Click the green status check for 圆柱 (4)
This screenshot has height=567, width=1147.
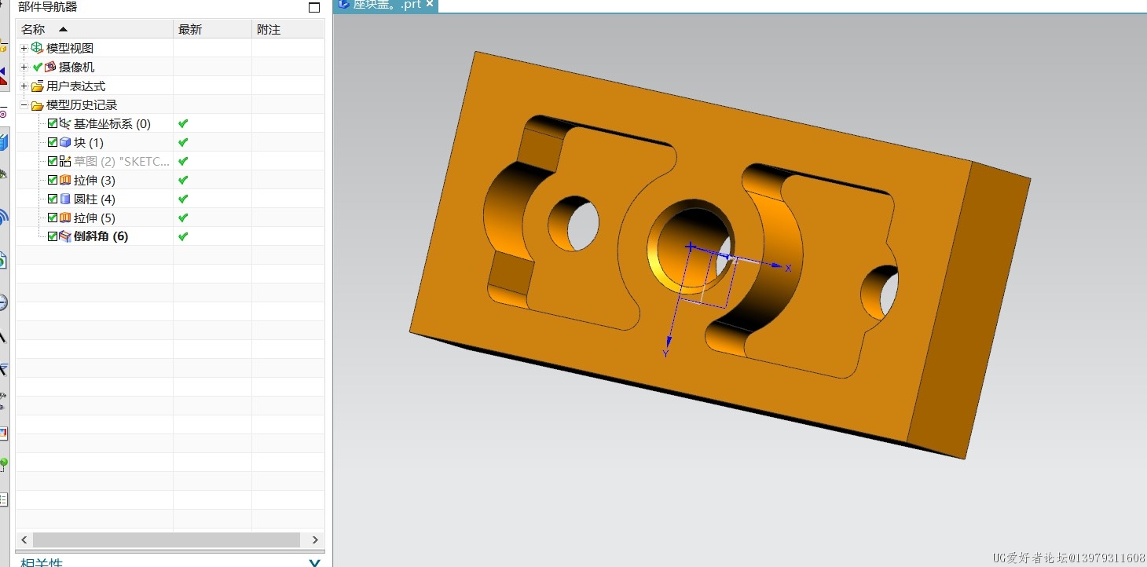point(183,199)
